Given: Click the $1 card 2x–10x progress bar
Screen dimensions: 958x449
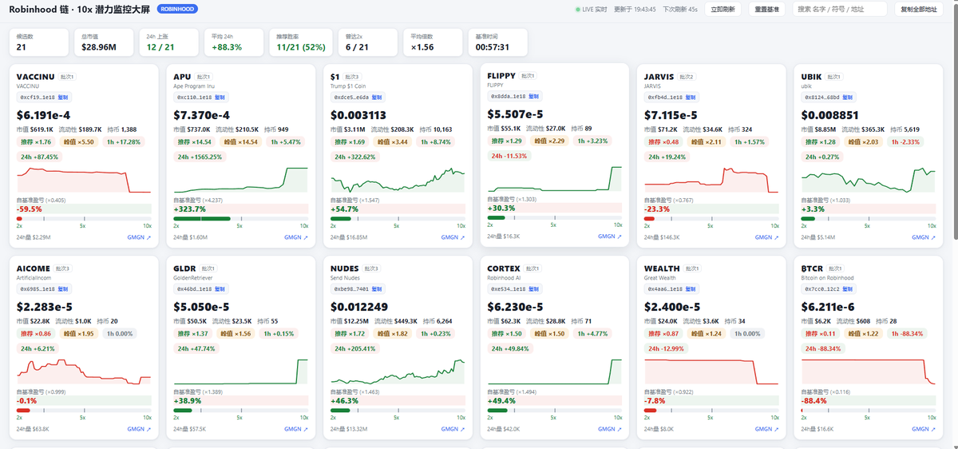Looking at the screenshot, I should coord(398,218).
